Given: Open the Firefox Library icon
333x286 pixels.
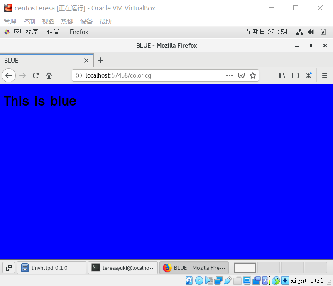Looking at the screenshot, I should [x=282, y=75].
